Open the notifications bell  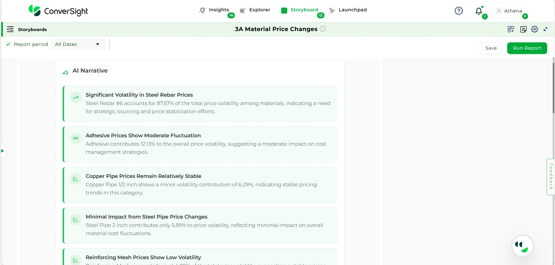point(479,11)
